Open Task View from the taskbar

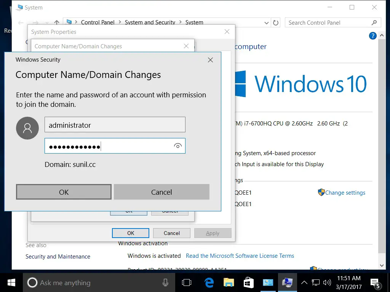pyautogui.click(x=186, y=282)
